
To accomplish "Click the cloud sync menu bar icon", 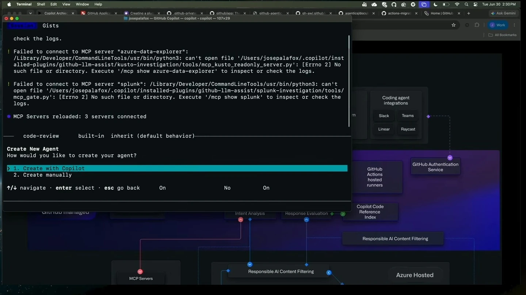I will pyautogui.click(x=374, y=4).
